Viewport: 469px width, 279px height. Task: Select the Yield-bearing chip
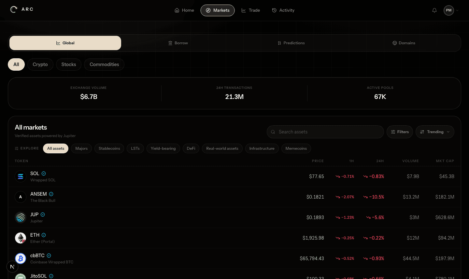tap(163, 148)
